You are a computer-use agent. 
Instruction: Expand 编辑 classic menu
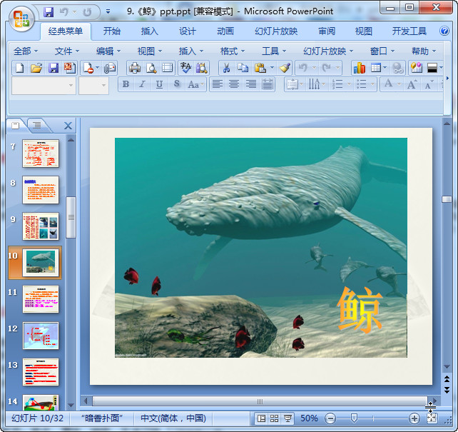[108, 51]
